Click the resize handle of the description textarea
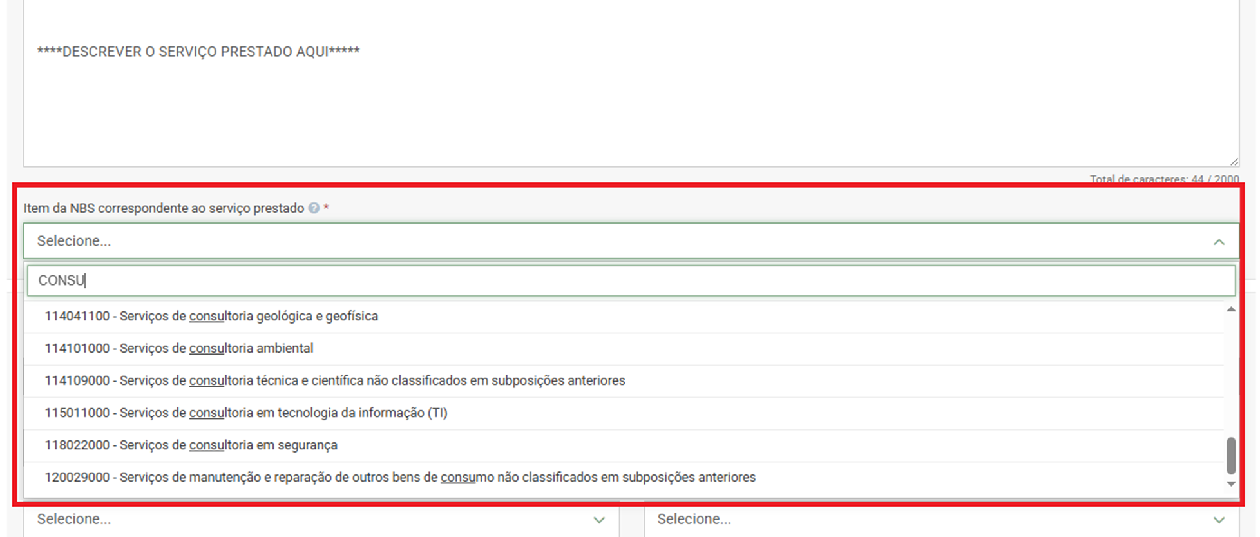The height and width of the screenshot is (537, 1260). (x=1233, y=161)
